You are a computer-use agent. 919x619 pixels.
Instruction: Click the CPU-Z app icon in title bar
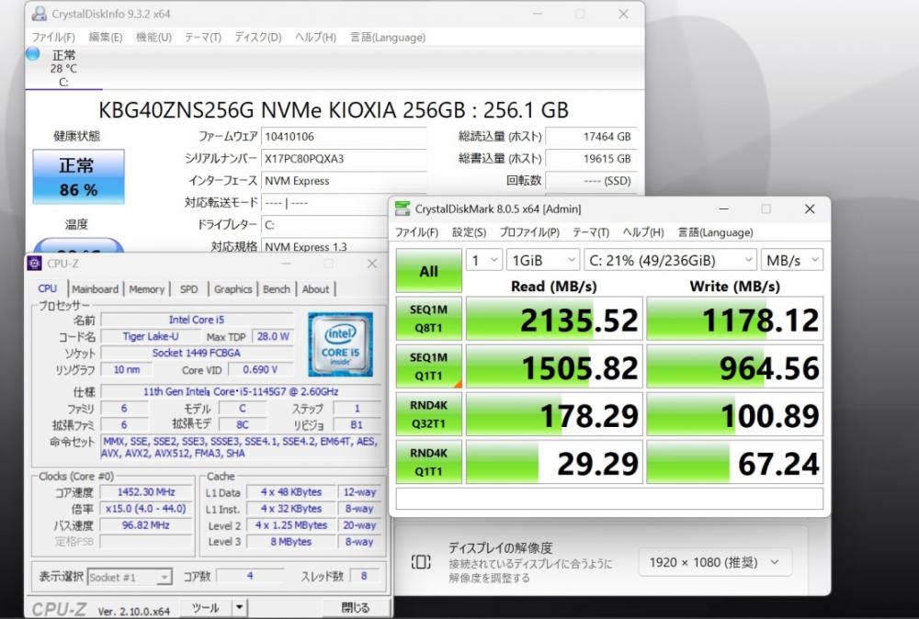[x=35, y=263]
